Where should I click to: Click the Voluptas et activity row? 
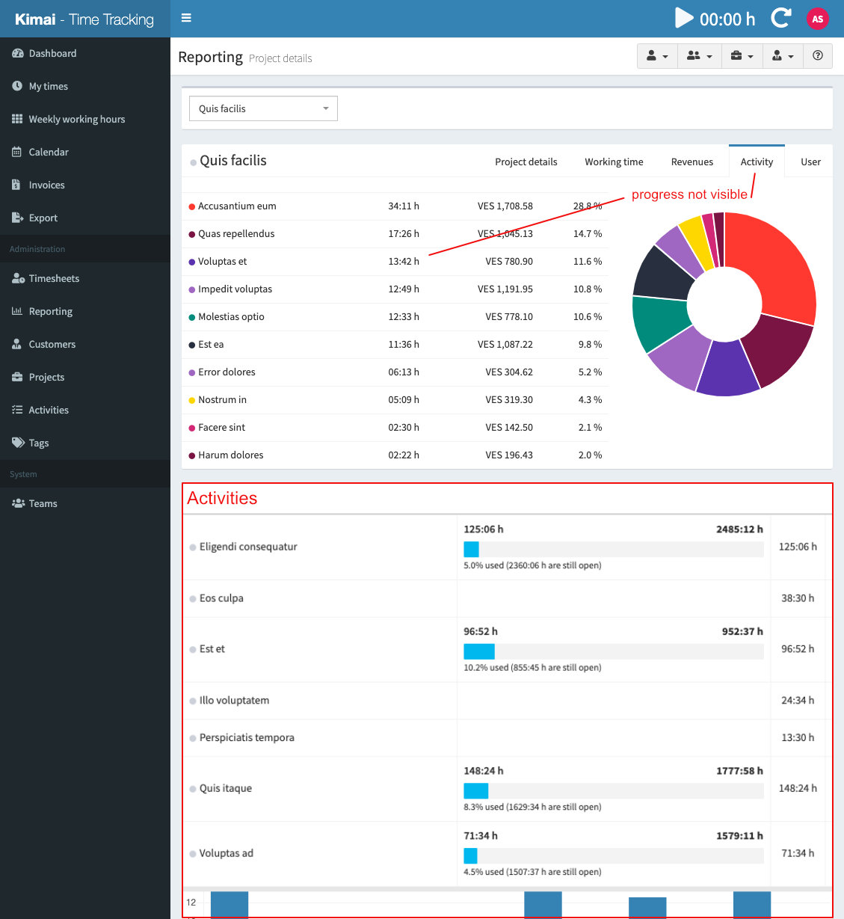(395, 261)
